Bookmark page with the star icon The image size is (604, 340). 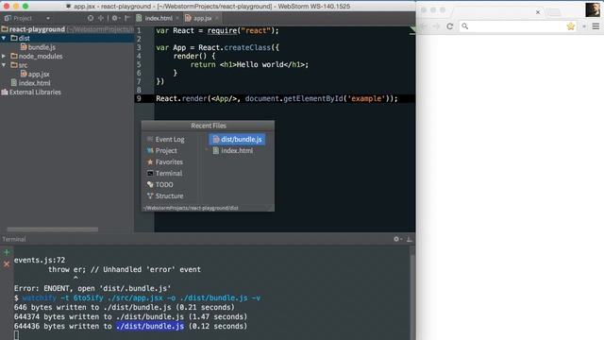(x=570, y=26)
